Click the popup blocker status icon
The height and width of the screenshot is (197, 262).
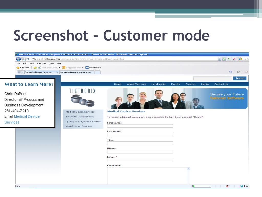(227, 186)
